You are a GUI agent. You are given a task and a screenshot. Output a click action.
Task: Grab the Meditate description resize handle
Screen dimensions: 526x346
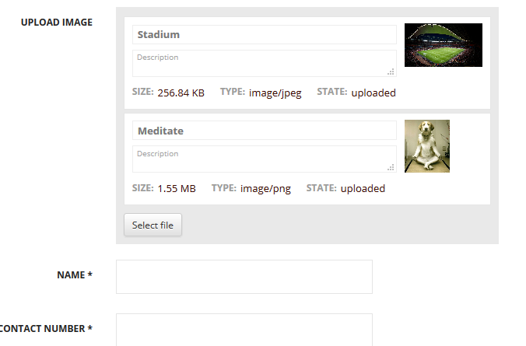[391, 167]
